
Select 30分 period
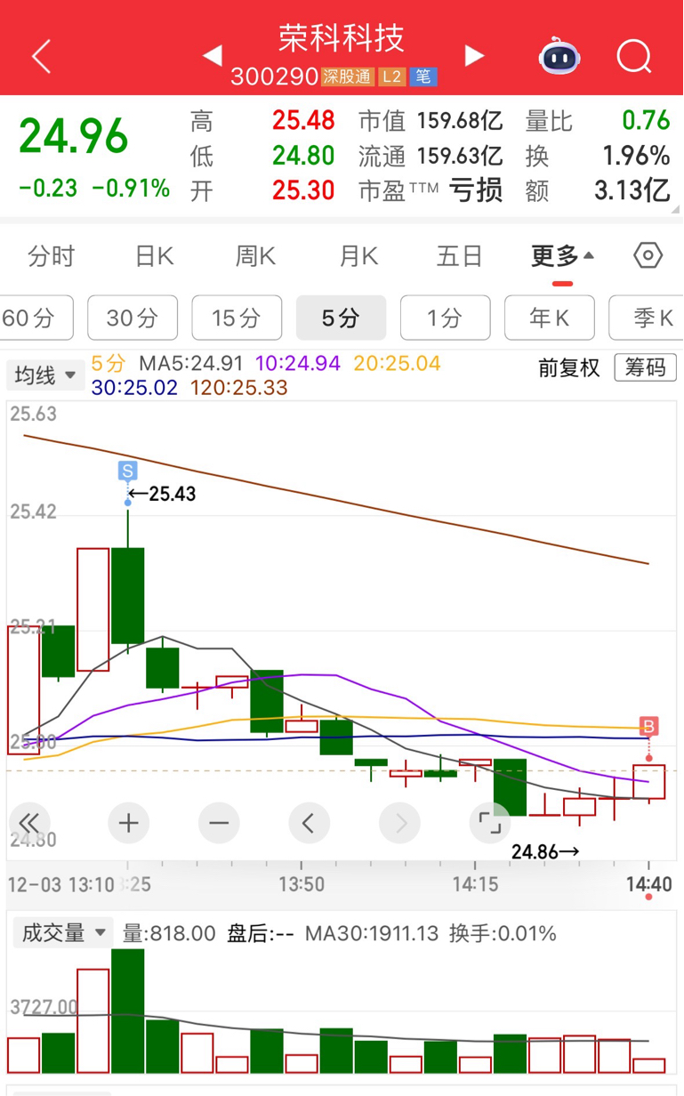[x=133, y=318]
